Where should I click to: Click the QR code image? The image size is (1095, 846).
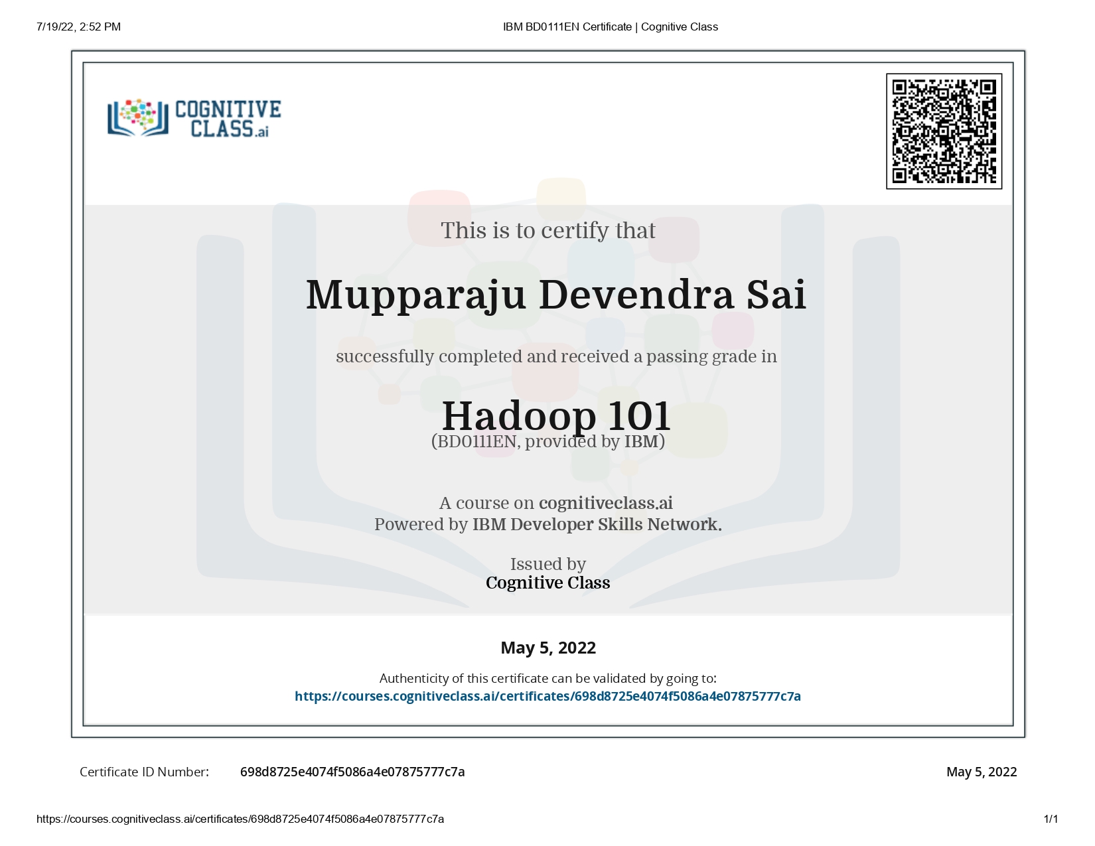944,131
